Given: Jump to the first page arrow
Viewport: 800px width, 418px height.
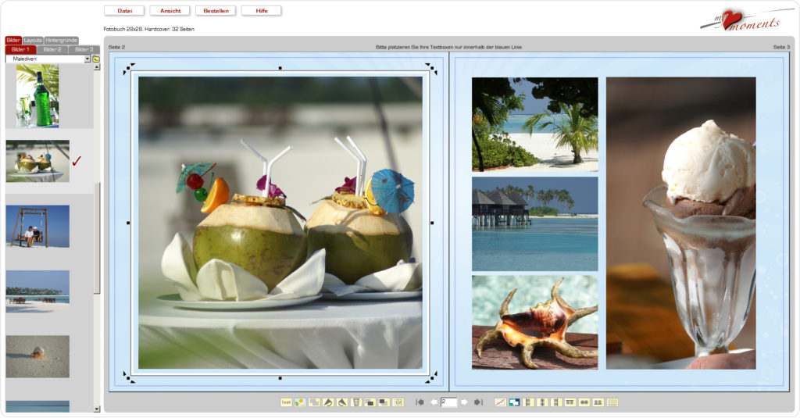Looking at the screenshot, I should point(420,402).
